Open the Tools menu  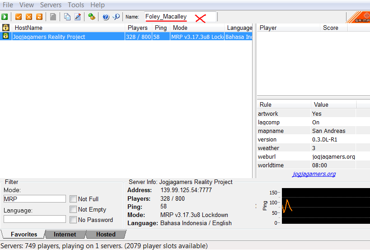click(x=76, y=5)
